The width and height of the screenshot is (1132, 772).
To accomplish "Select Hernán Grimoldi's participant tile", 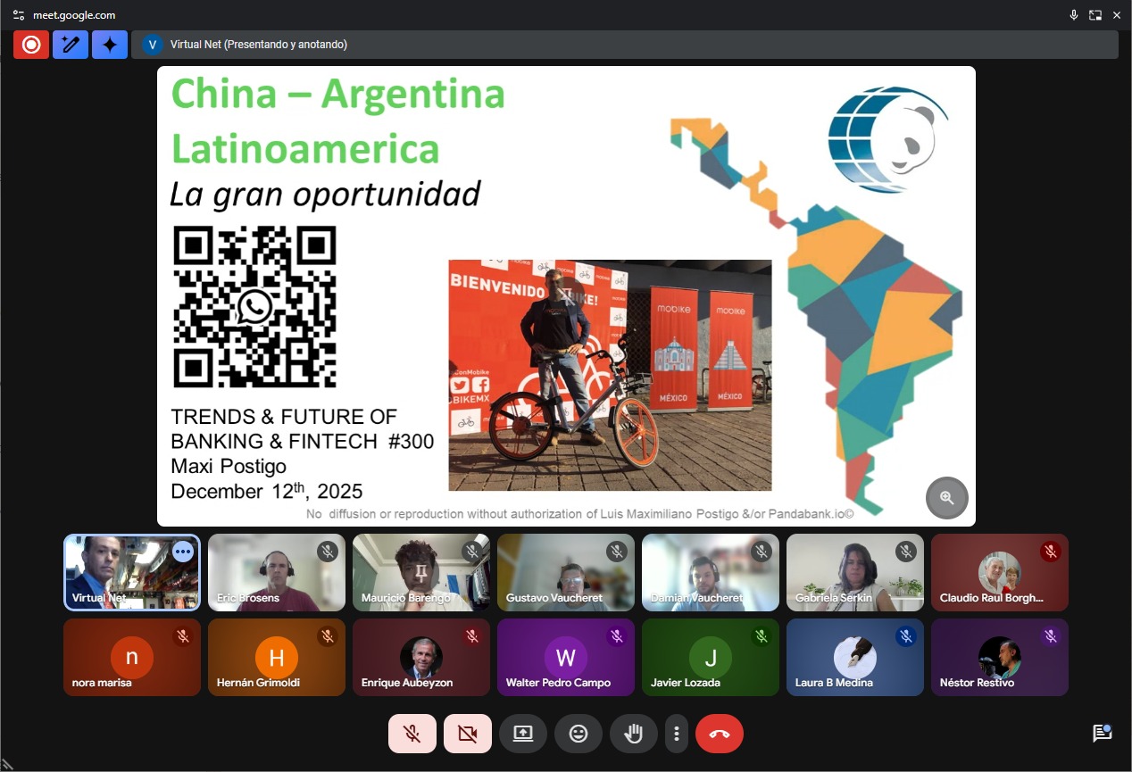I will (277, 658).
